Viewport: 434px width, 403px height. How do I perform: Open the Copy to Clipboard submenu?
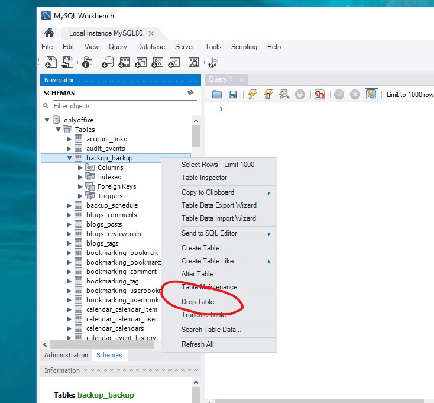[x=219, y=192]
